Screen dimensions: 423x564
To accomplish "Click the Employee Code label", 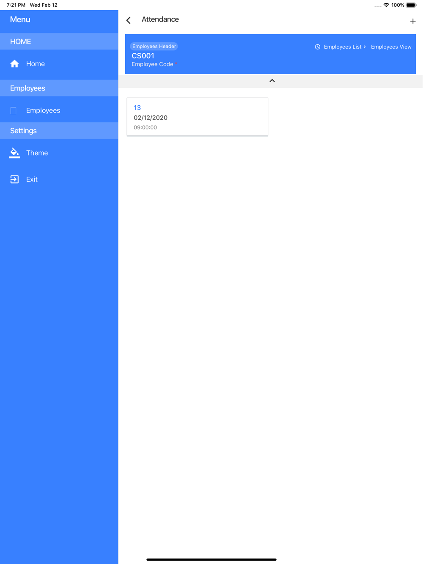I will pos(152,64).
